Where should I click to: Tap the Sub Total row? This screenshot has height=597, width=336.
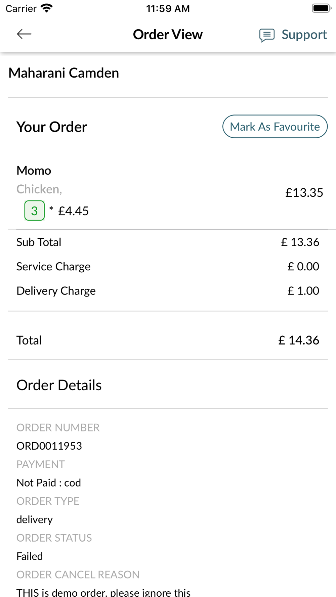(168, 242)
